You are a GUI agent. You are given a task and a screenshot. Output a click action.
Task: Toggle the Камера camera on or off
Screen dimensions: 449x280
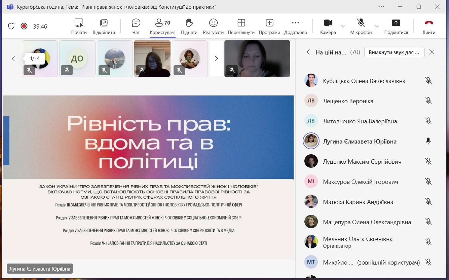coord(328,27)
